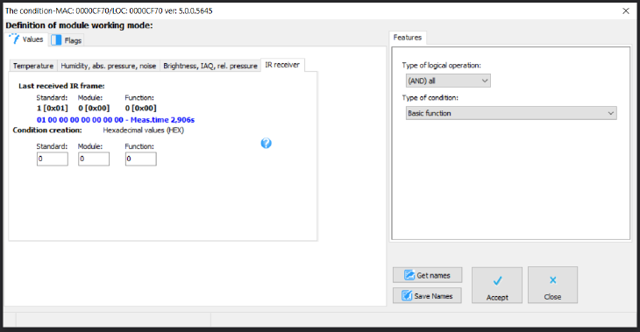Click the arrow of the Basic function combo box

click(610, 113)
